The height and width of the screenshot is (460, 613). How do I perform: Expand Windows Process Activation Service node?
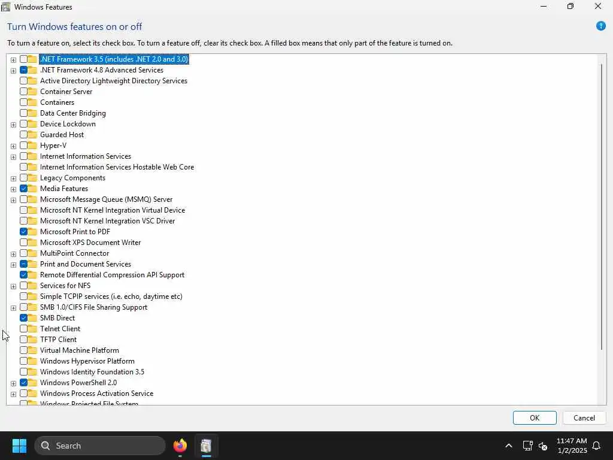[13, 394]
